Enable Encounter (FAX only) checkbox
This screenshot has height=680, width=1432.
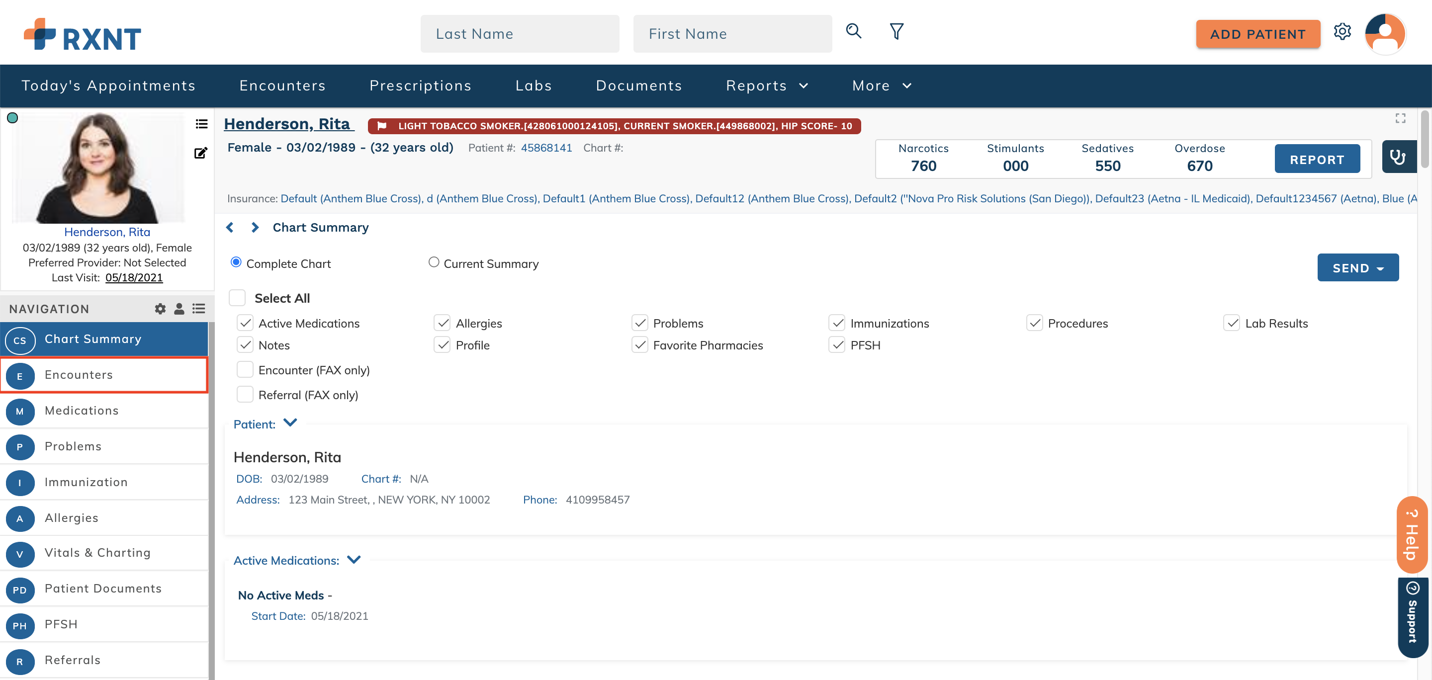click(245, 370)
